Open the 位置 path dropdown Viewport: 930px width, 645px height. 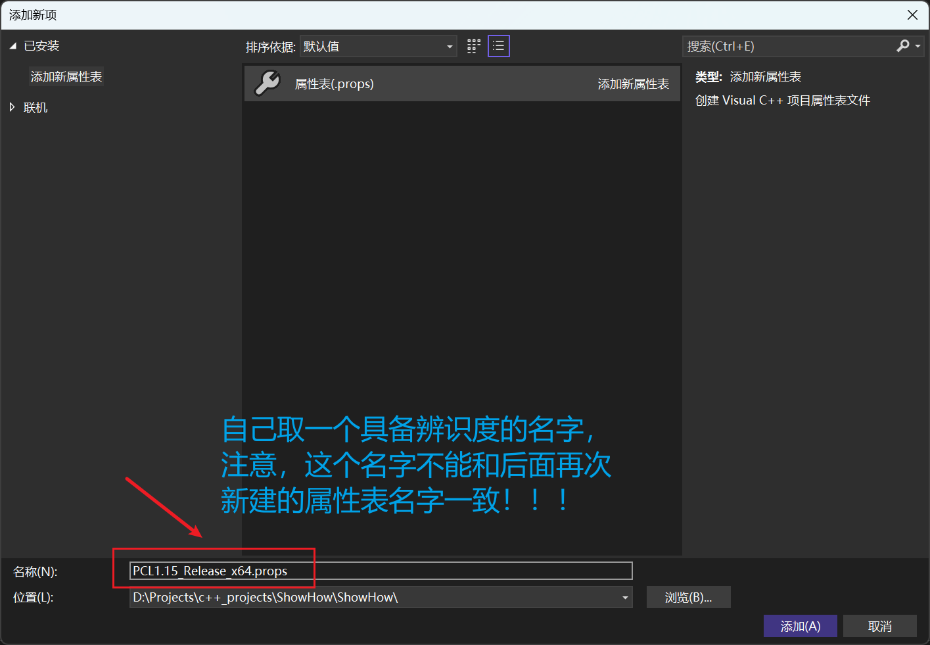(x=624, y=598)
